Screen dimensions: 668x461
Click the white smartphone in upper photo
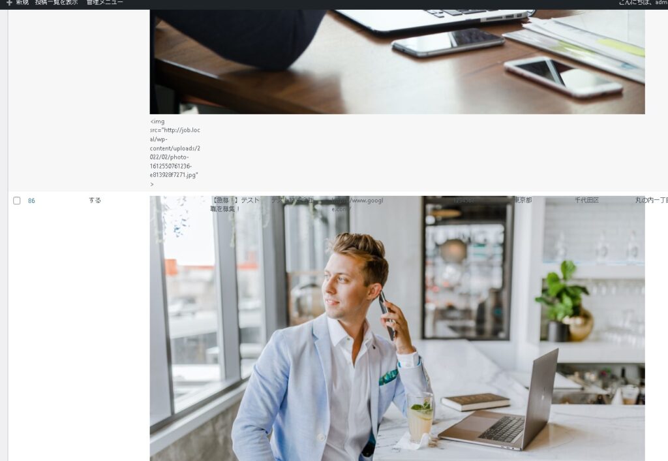click(x=562, y=77)
